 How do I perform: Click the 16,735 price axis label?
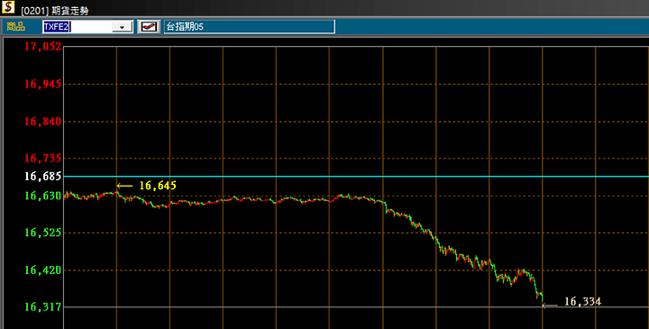coord(43,158)
